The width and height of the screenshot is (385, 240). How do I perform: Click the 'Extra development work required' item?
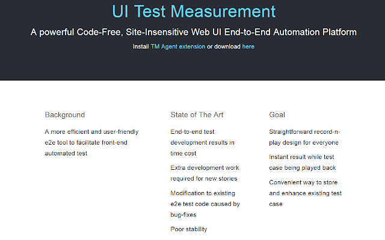pyautogui.click(x=205, y=173)
